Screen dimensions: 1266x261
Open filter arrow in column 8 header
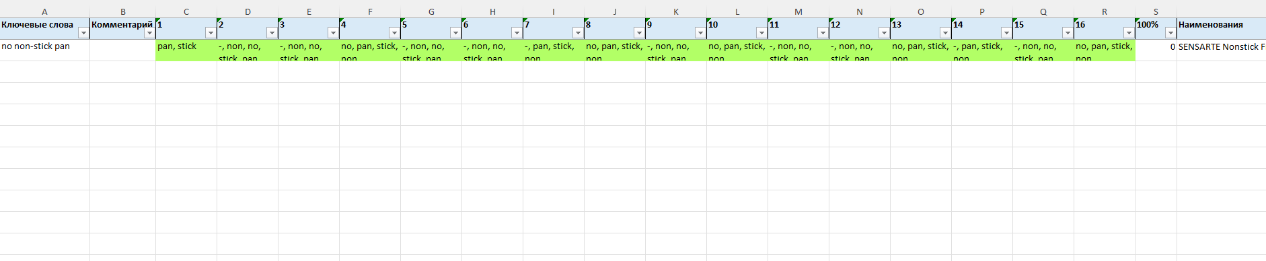639,33
